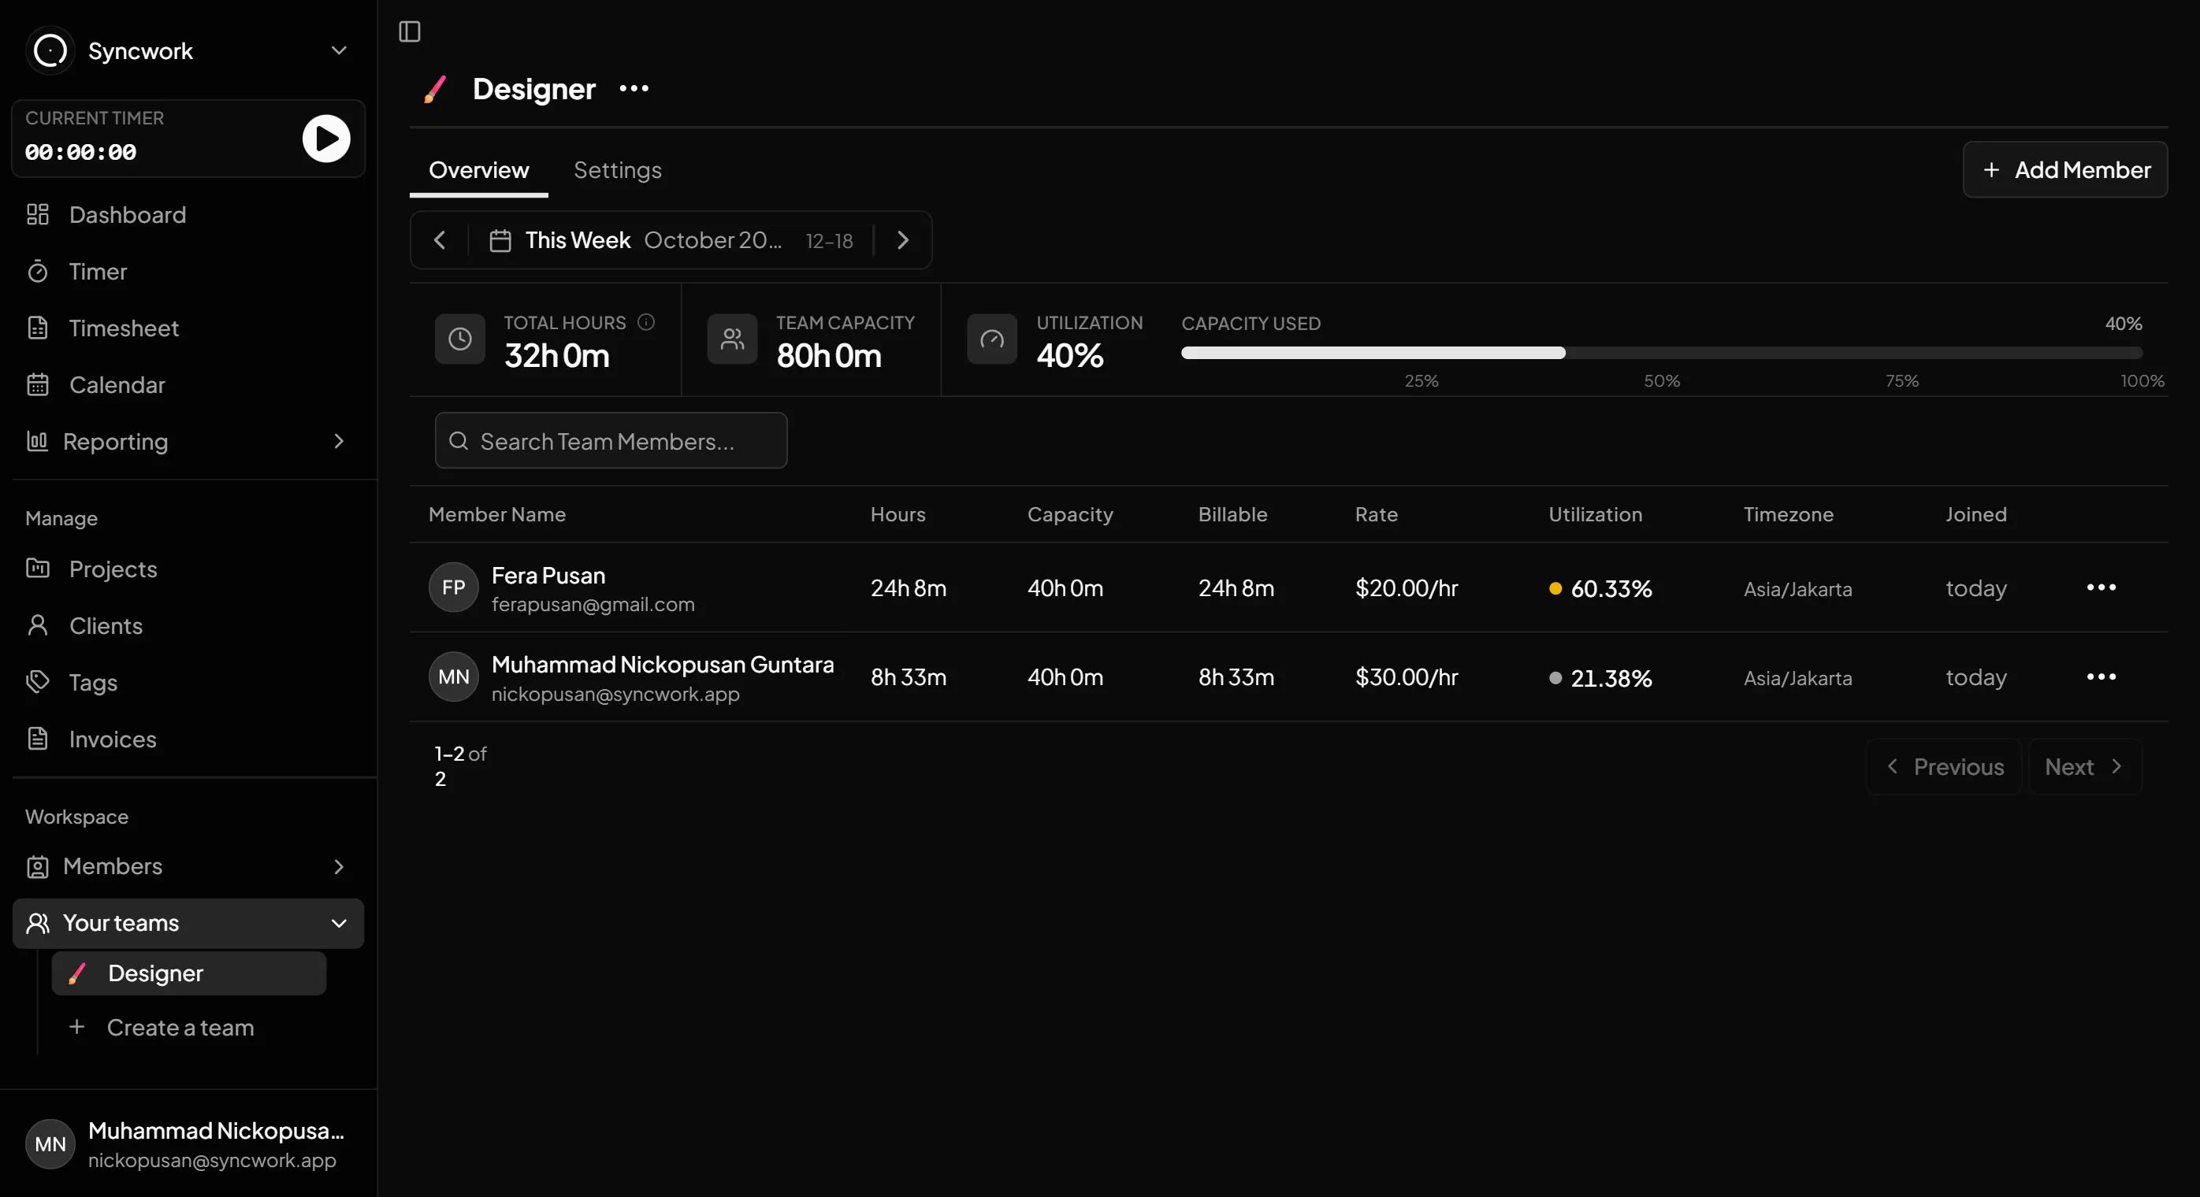Screen dimensions: 2200x1197
Task: Open Invoices page
Action: point(189,739)
